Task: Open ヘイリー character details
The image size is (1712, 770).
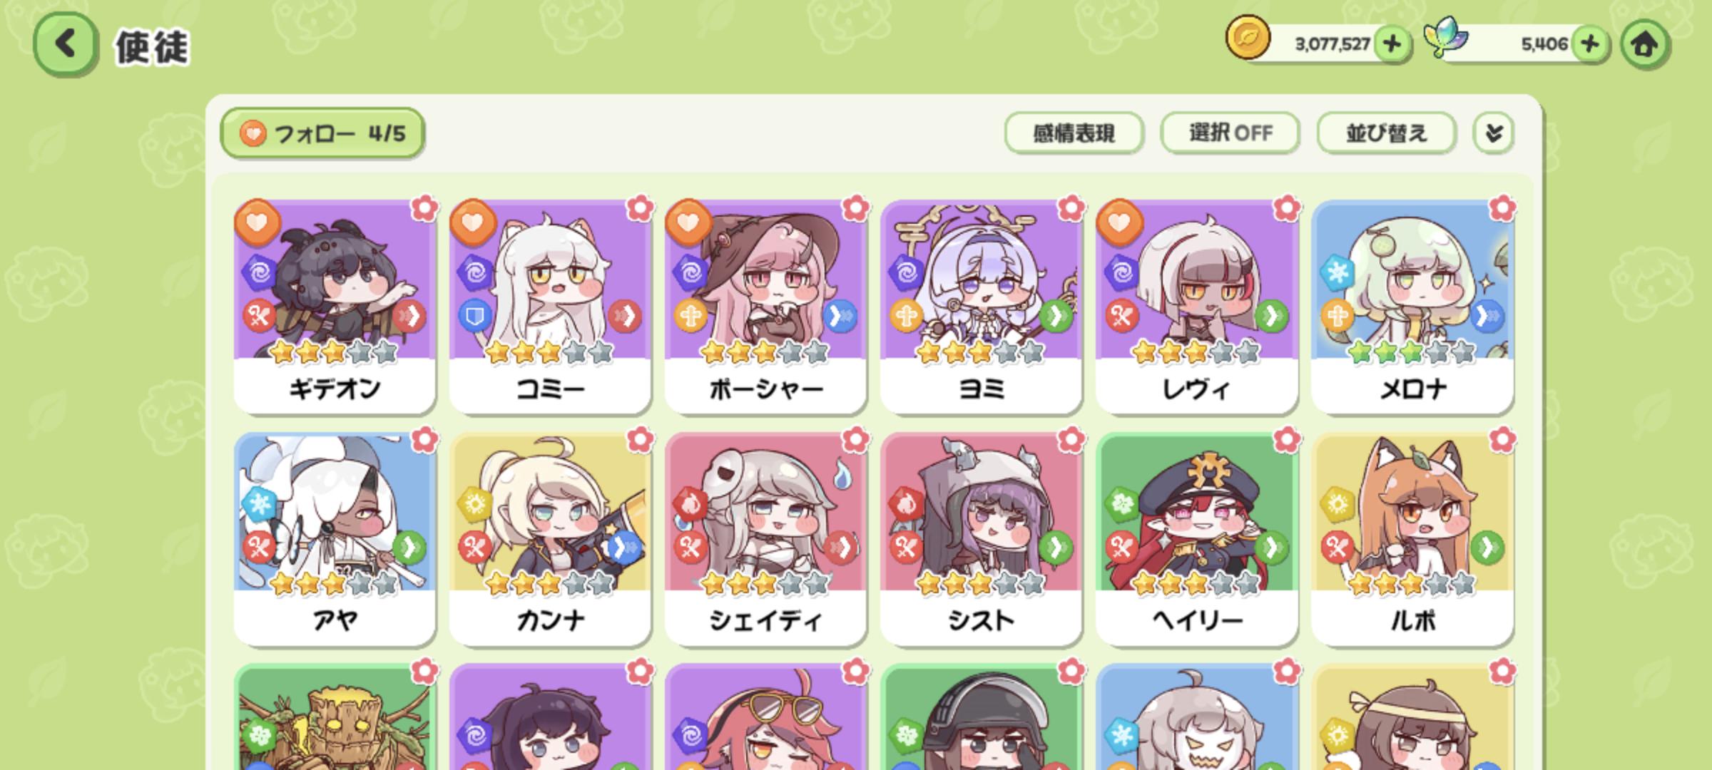Action: pyautogui.click(x=1197, y=538)
